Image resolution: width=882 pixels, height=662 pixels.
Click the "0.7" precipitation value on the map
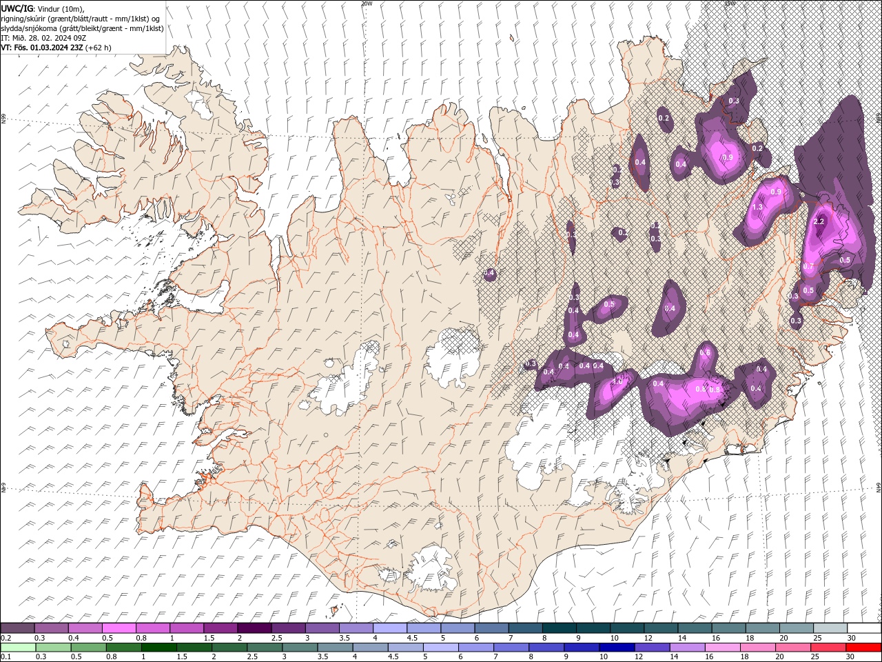(808, 266)
